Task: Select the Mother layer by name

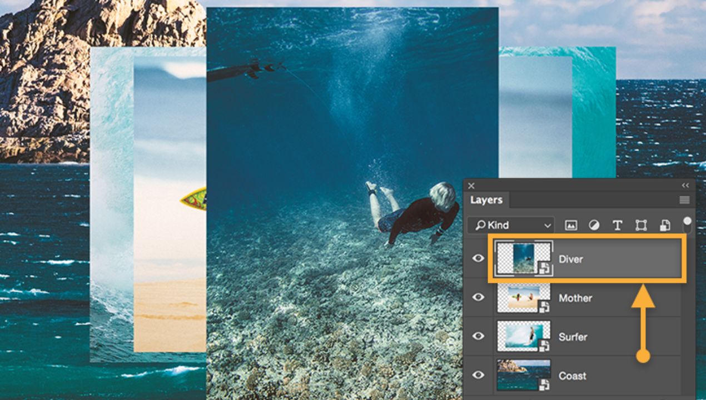Action: pos(575,298)
